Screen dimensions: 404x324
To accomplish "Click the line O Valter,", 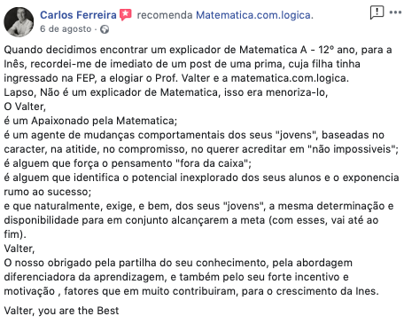I will (x=25, y=107).
